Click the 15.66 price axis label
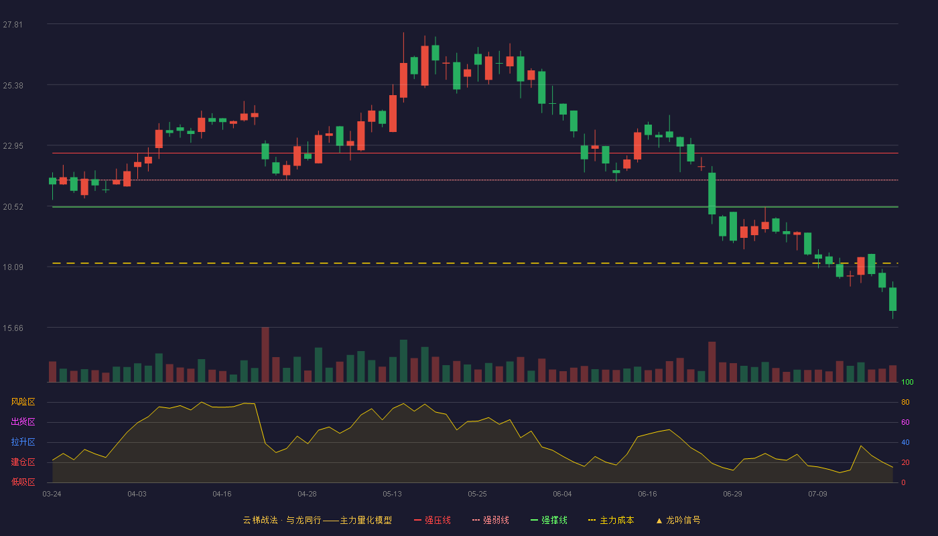This screenshot has height=536, width=938. [13, 328]
